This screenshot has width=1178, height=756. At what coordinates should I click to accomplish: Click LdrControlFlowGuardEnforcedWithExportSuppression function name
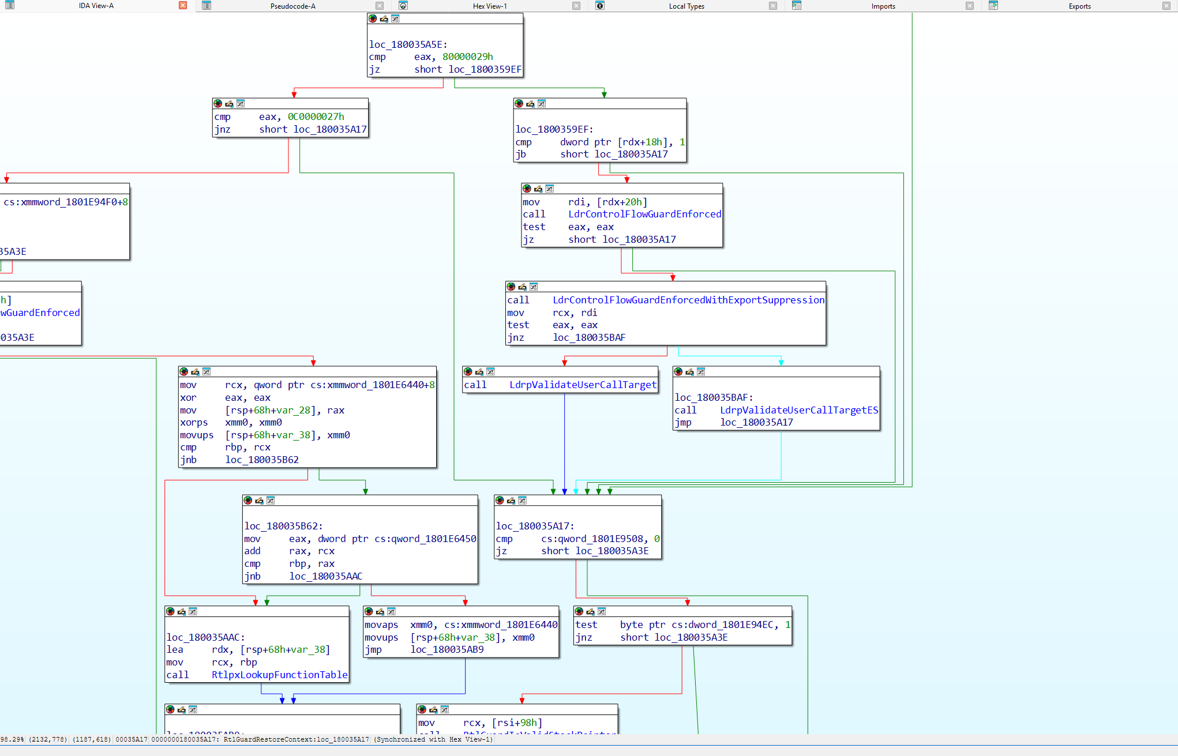click(689, 300)
